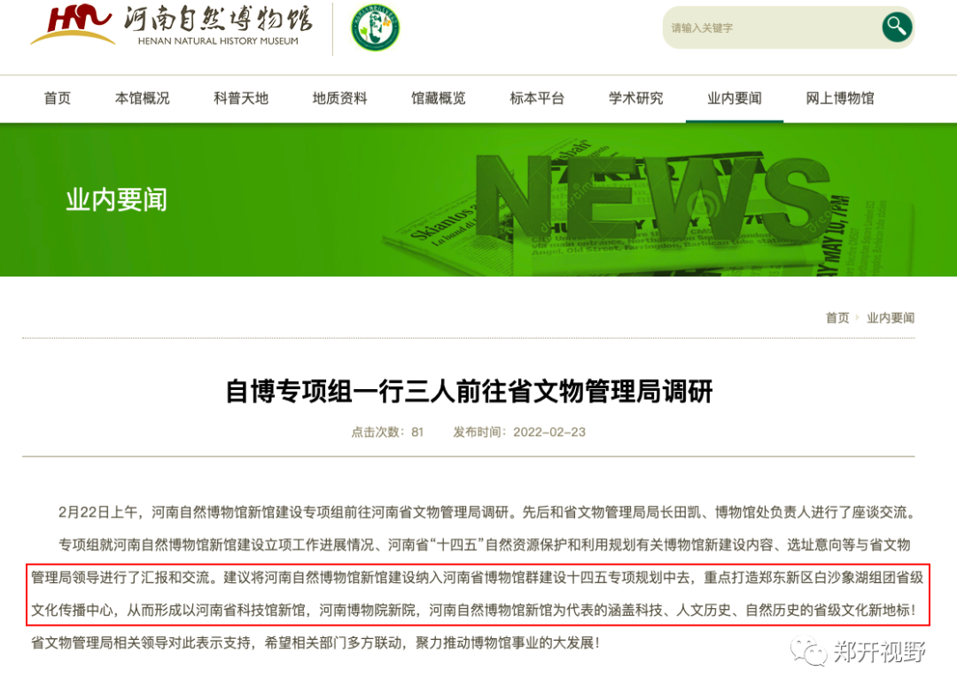Click the magnifying glass search icon
This screenshot has width=957, height=694.
896,27
